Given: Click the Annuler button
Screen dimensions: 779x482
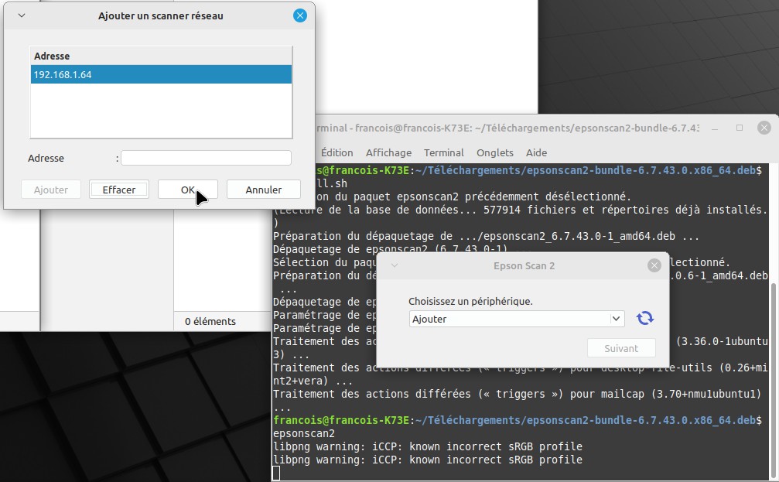Looking at the screenshot, I should [x=263, y=190].
